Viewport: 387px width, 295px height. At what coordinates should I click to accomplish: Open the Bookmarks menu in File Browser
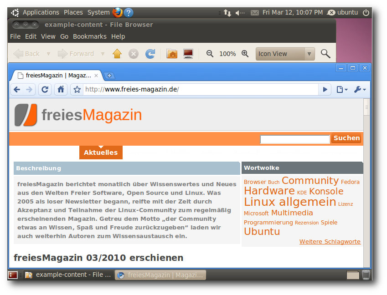point(90,36)
